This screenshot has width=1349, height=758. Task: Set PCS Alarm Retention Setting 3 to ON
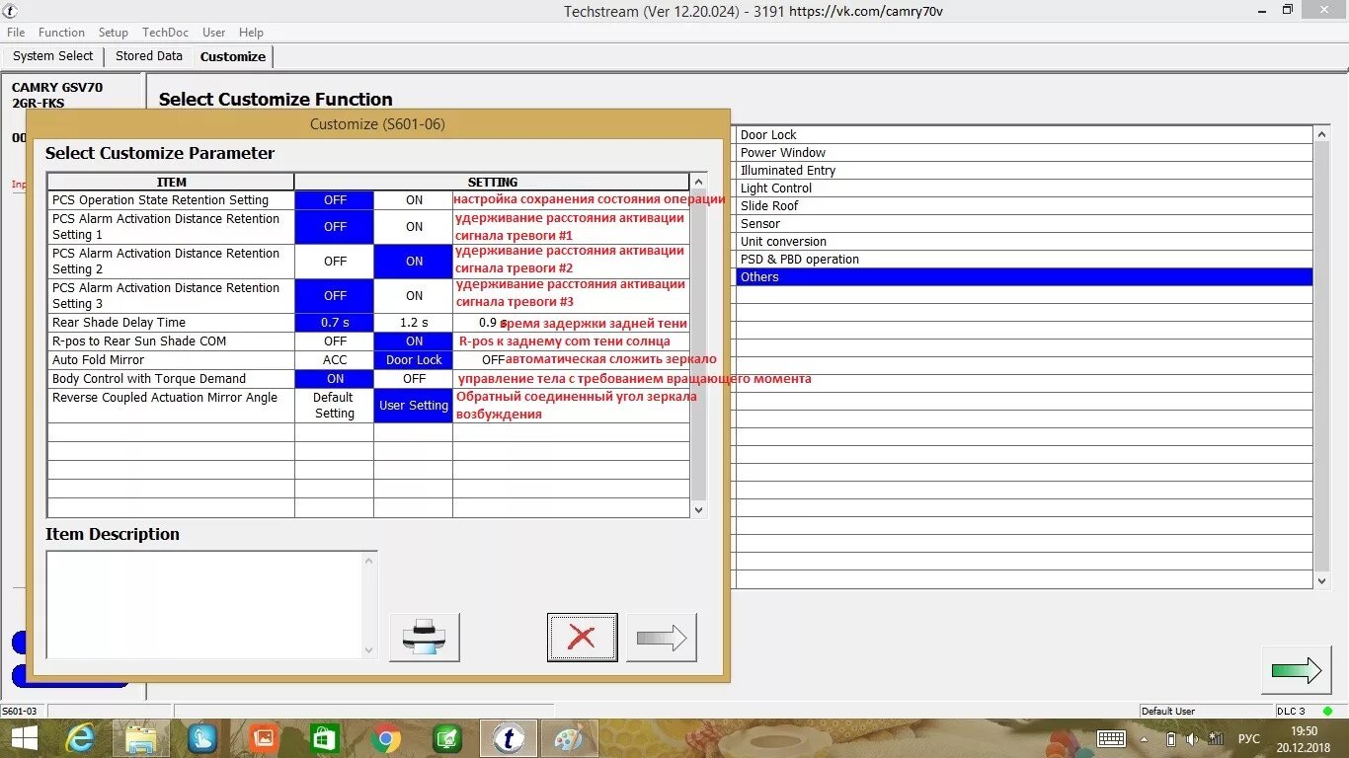414,296
